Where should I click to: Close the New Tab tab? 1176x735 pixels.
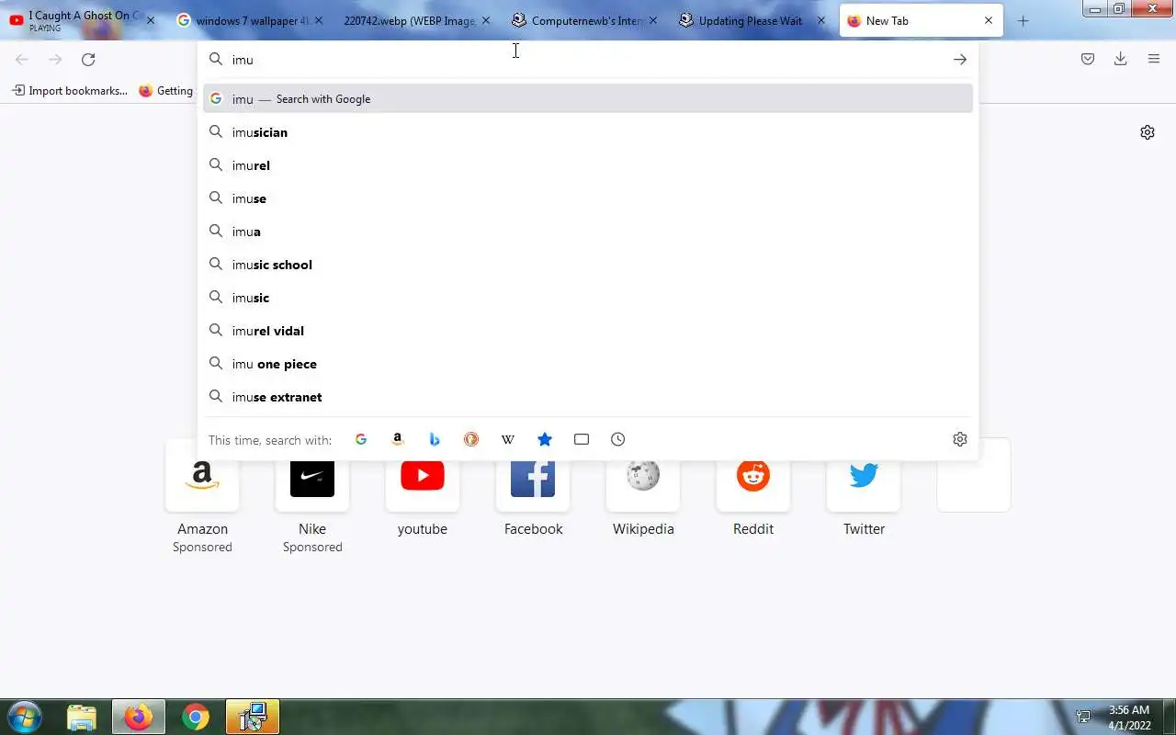click(x=989, y=20)
